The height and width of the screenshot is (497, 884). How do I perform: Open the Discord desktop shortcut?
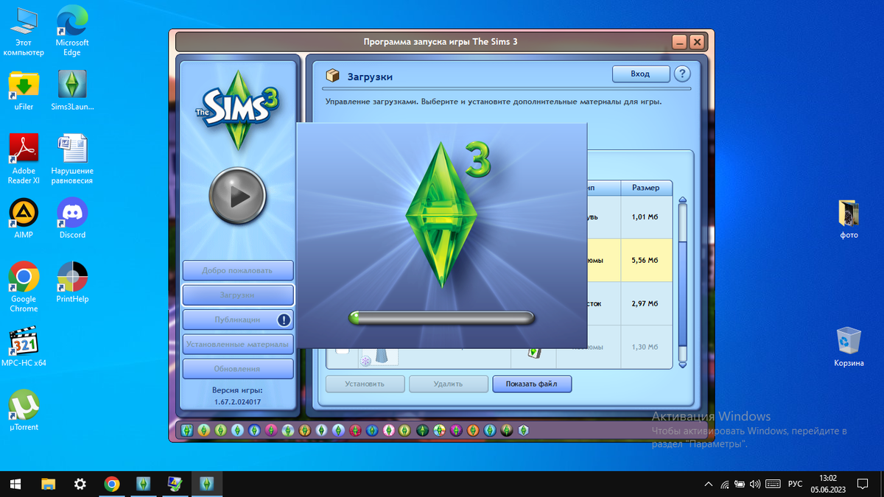point(72,219)
